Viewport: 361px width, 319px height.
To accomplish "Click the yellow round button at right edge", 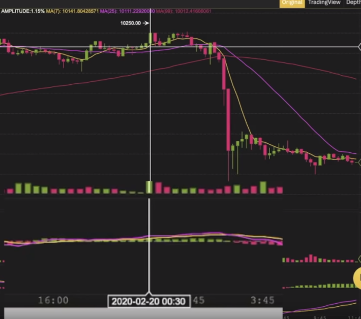I will coord(357,278).
